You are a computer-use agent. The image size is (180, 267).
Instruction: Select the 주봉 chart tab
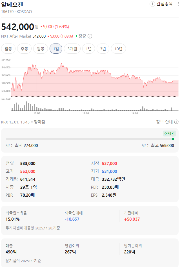pos(24,49)
